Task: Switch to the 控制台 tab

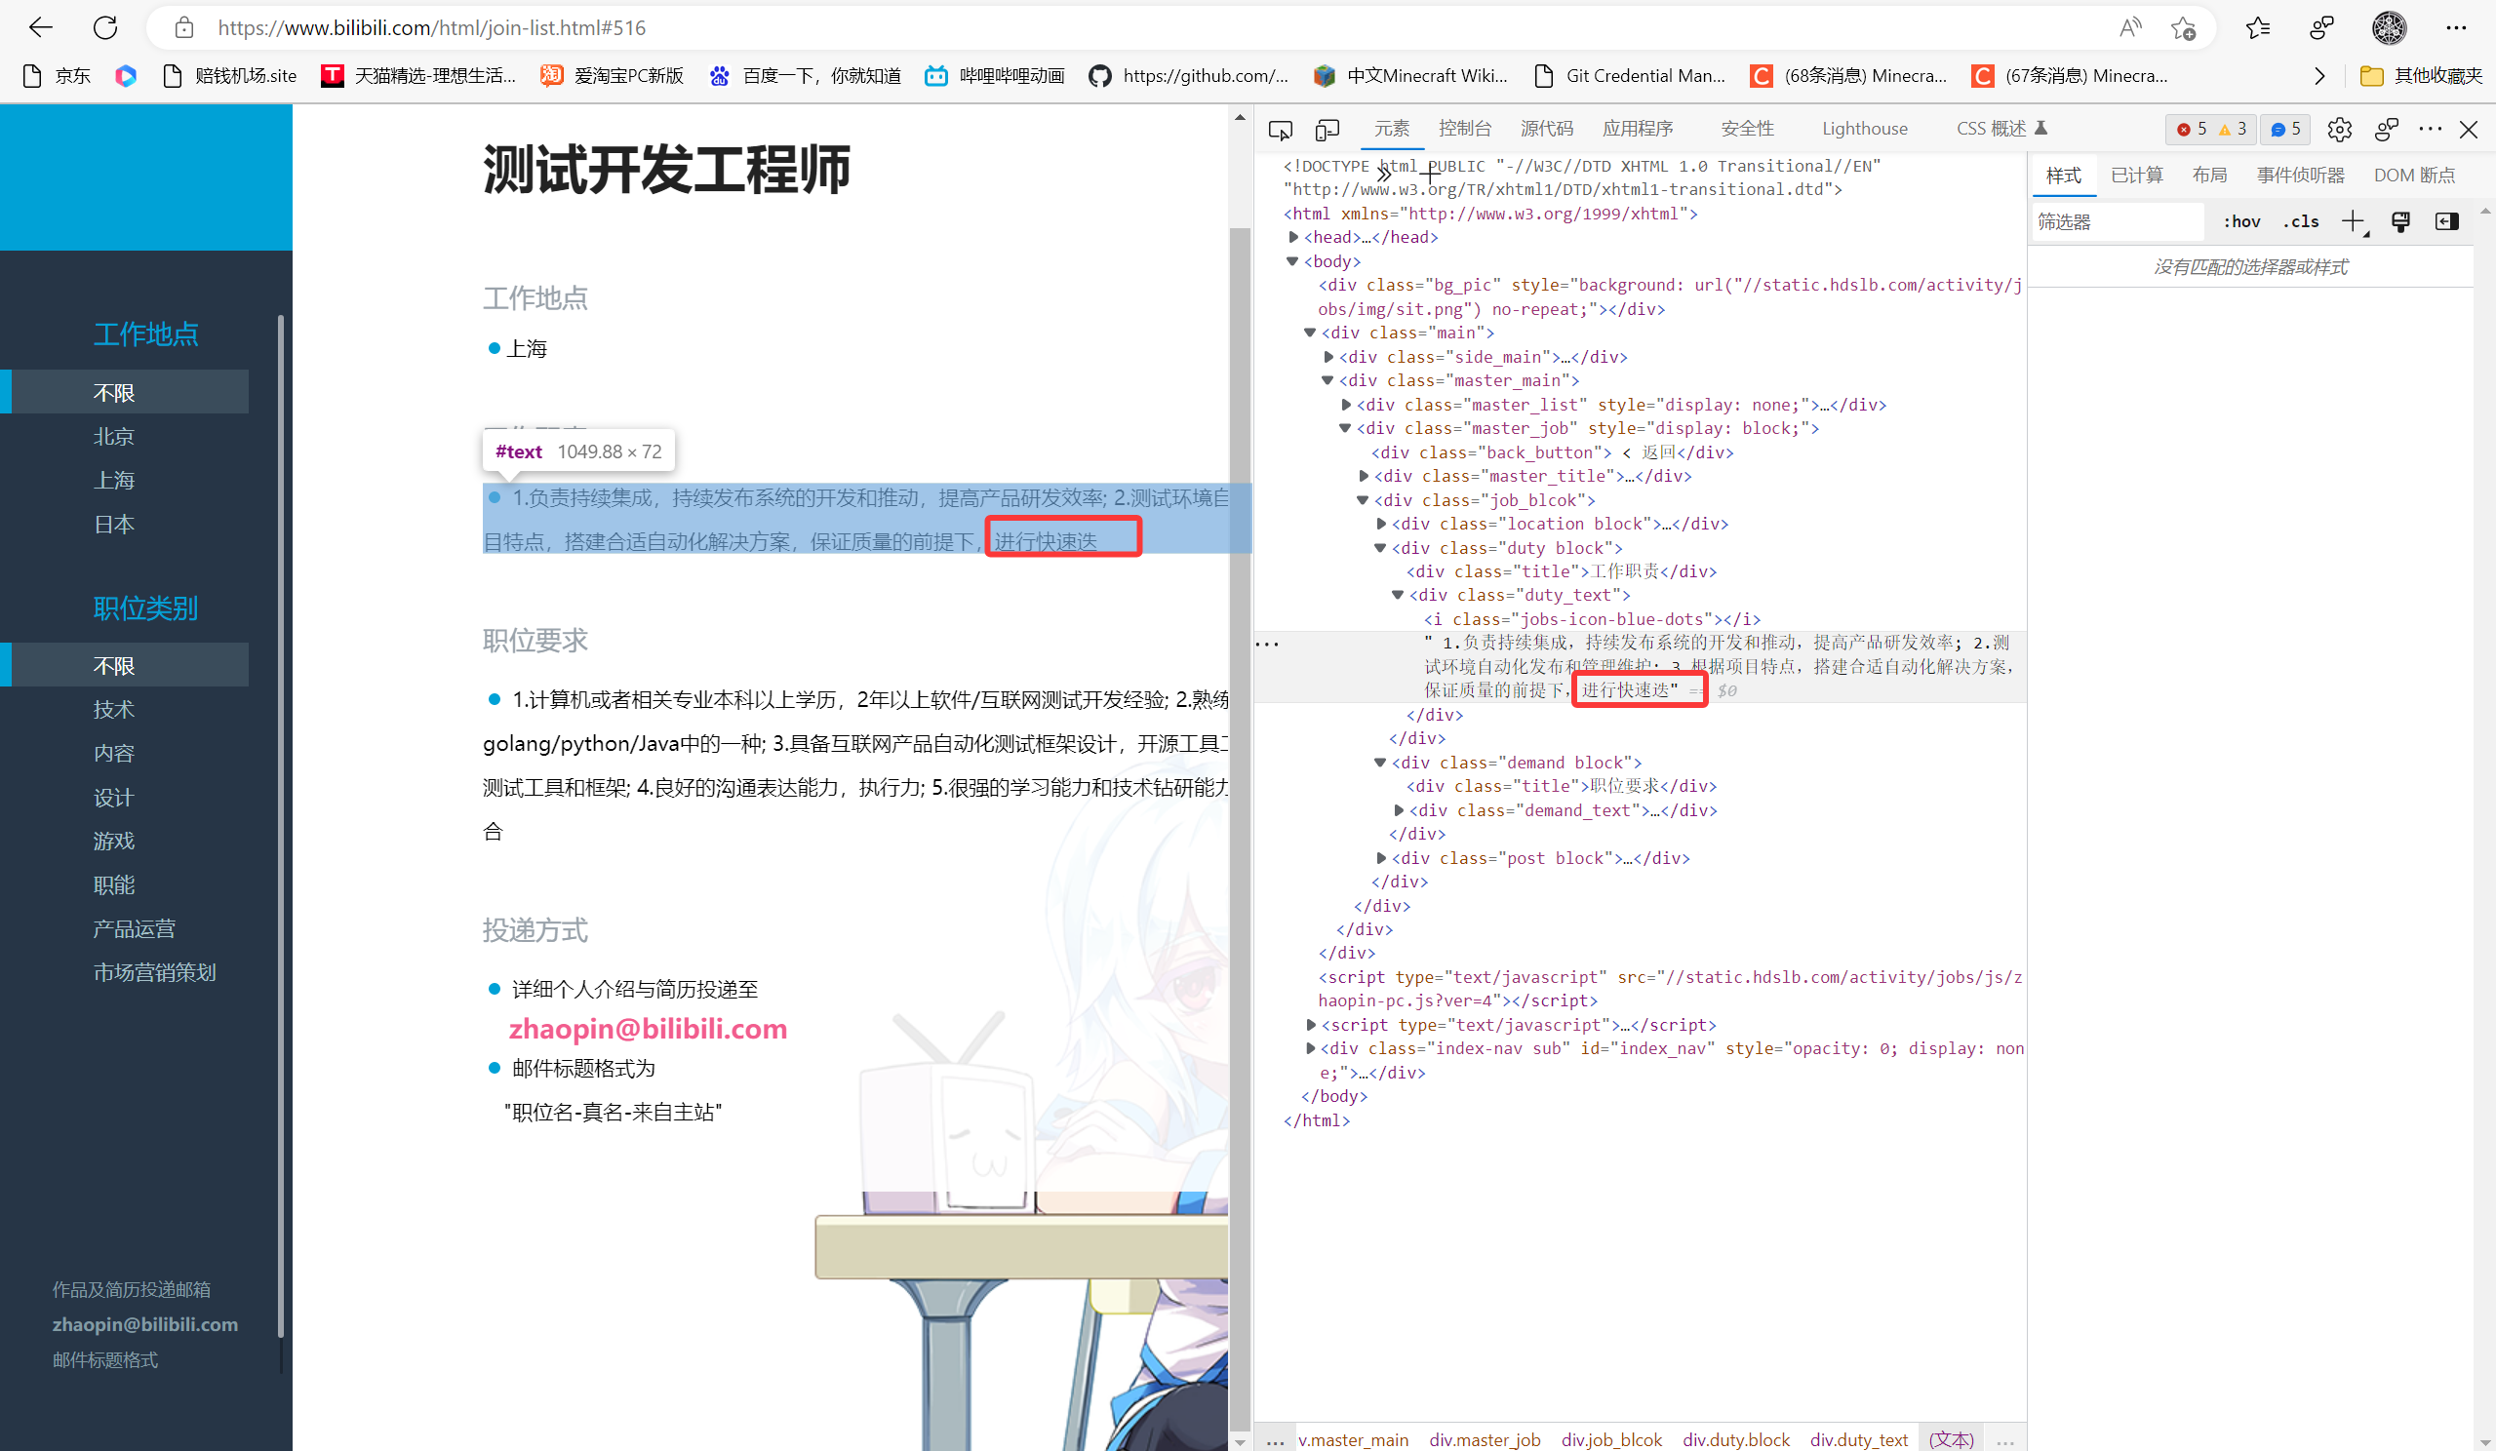Action: 1465,128
